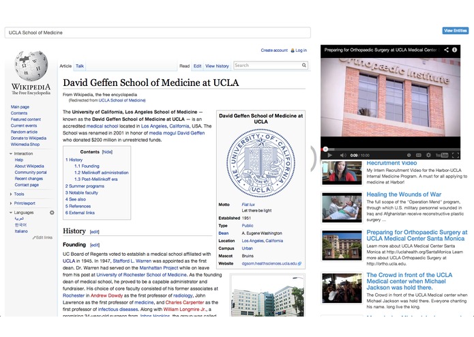Screen dimensions: 474x337
Task: Open the UCLA seal image
Action: 261,163
